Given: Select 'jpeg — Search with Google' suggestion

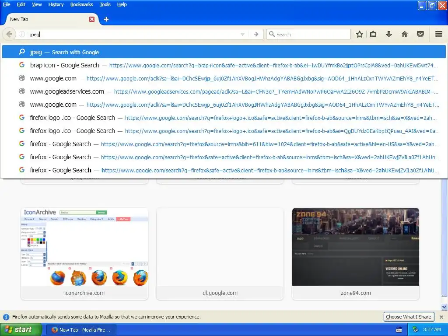Looking at the screenshot, I should [224, 52].
